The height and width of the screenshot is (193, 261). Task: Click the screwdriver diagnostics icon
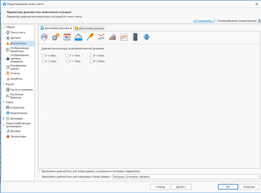90,37
